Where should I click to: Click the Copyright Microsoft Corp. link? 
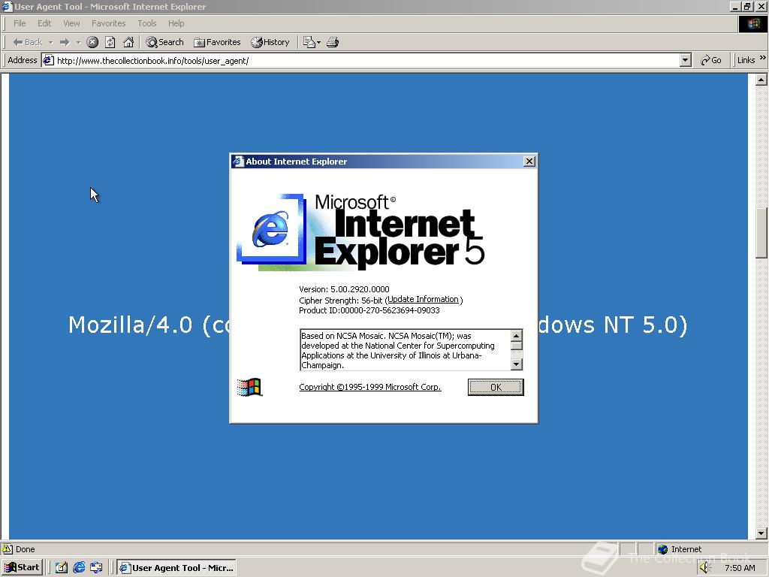369,387
